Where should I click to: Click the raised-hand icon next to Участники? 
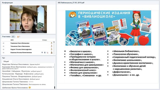point(18,37)
